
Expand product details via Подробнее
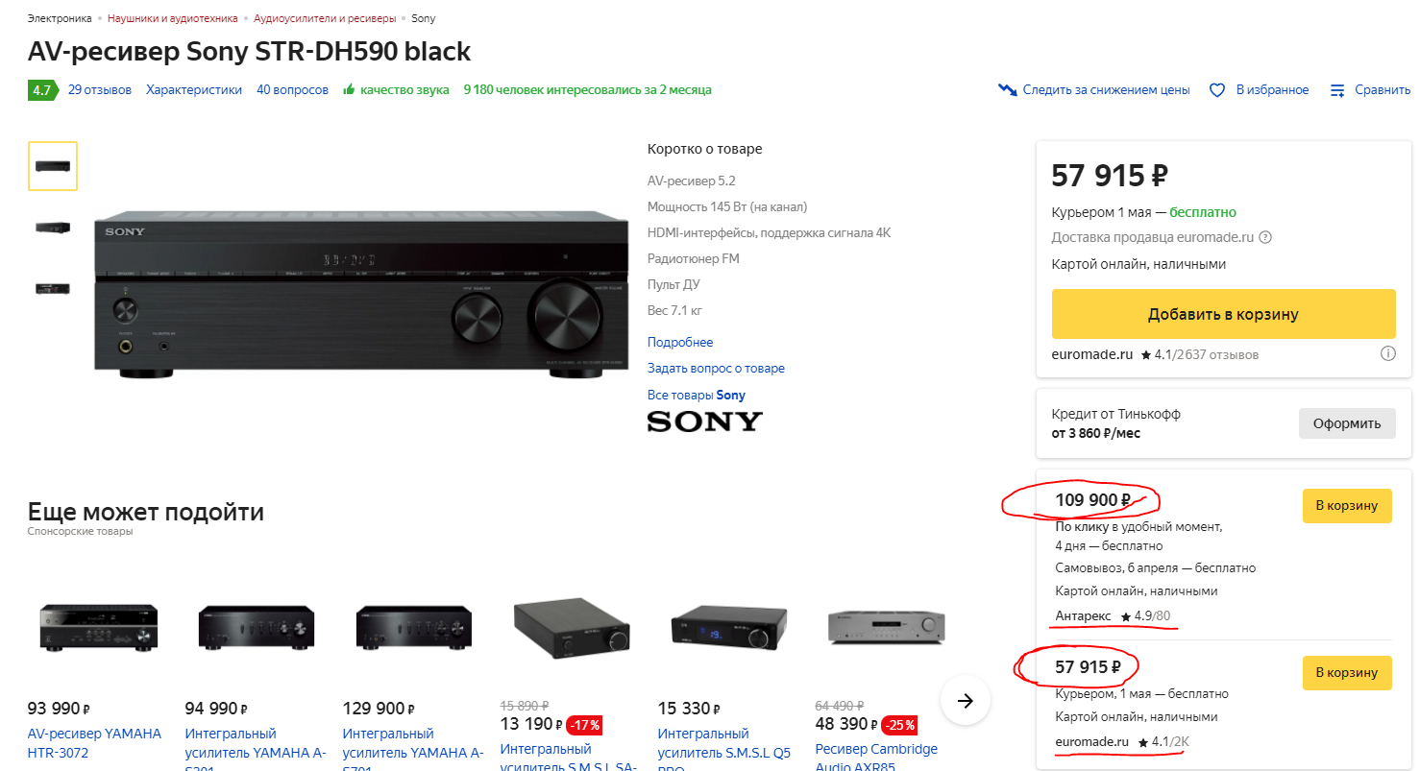(x=680, y=343)
